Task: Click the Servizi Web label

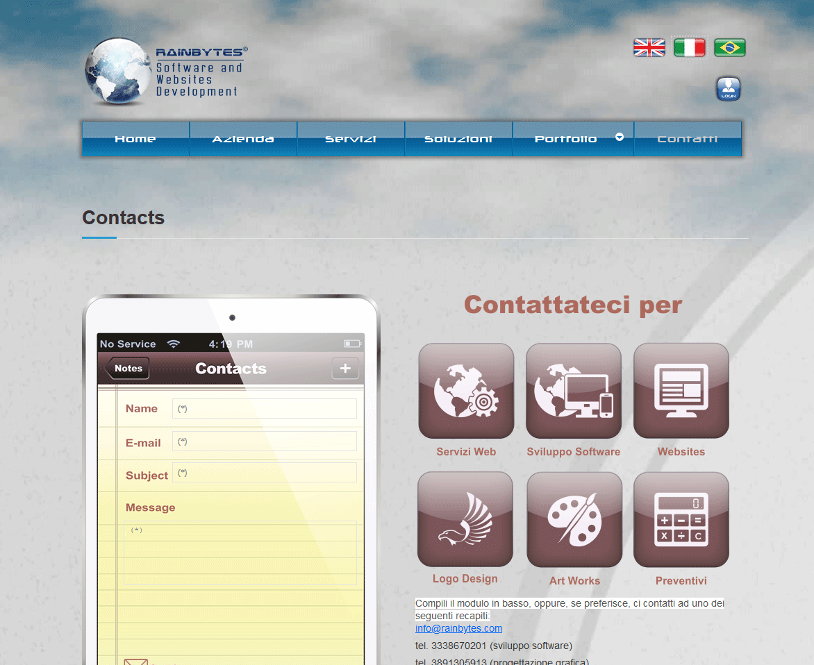Action: (x=466, y=452)
